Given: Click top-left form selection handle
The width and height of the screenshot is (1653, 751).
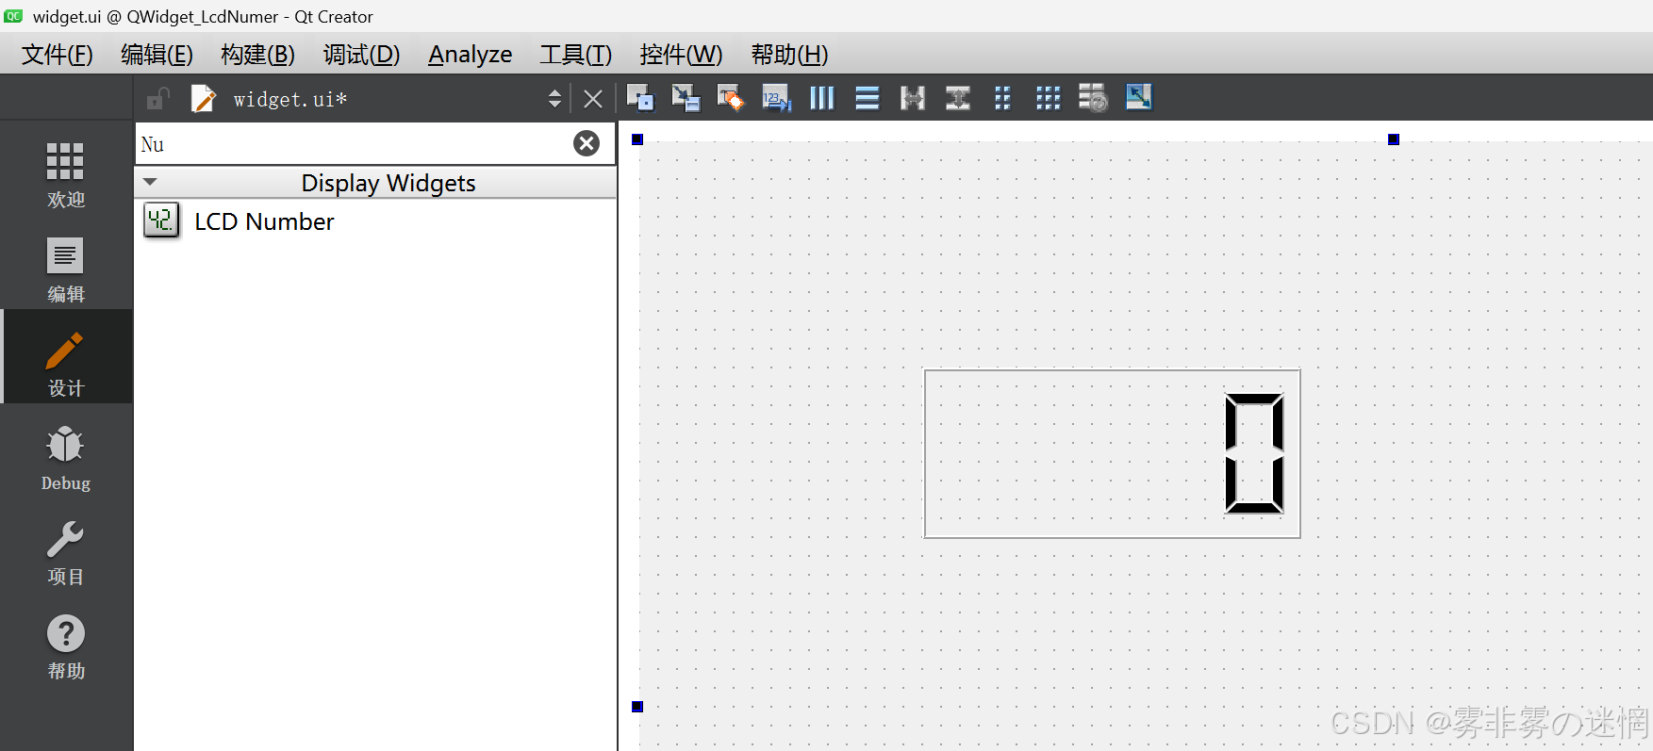Looking at the screenshot, I should click(x=637, y=139).
